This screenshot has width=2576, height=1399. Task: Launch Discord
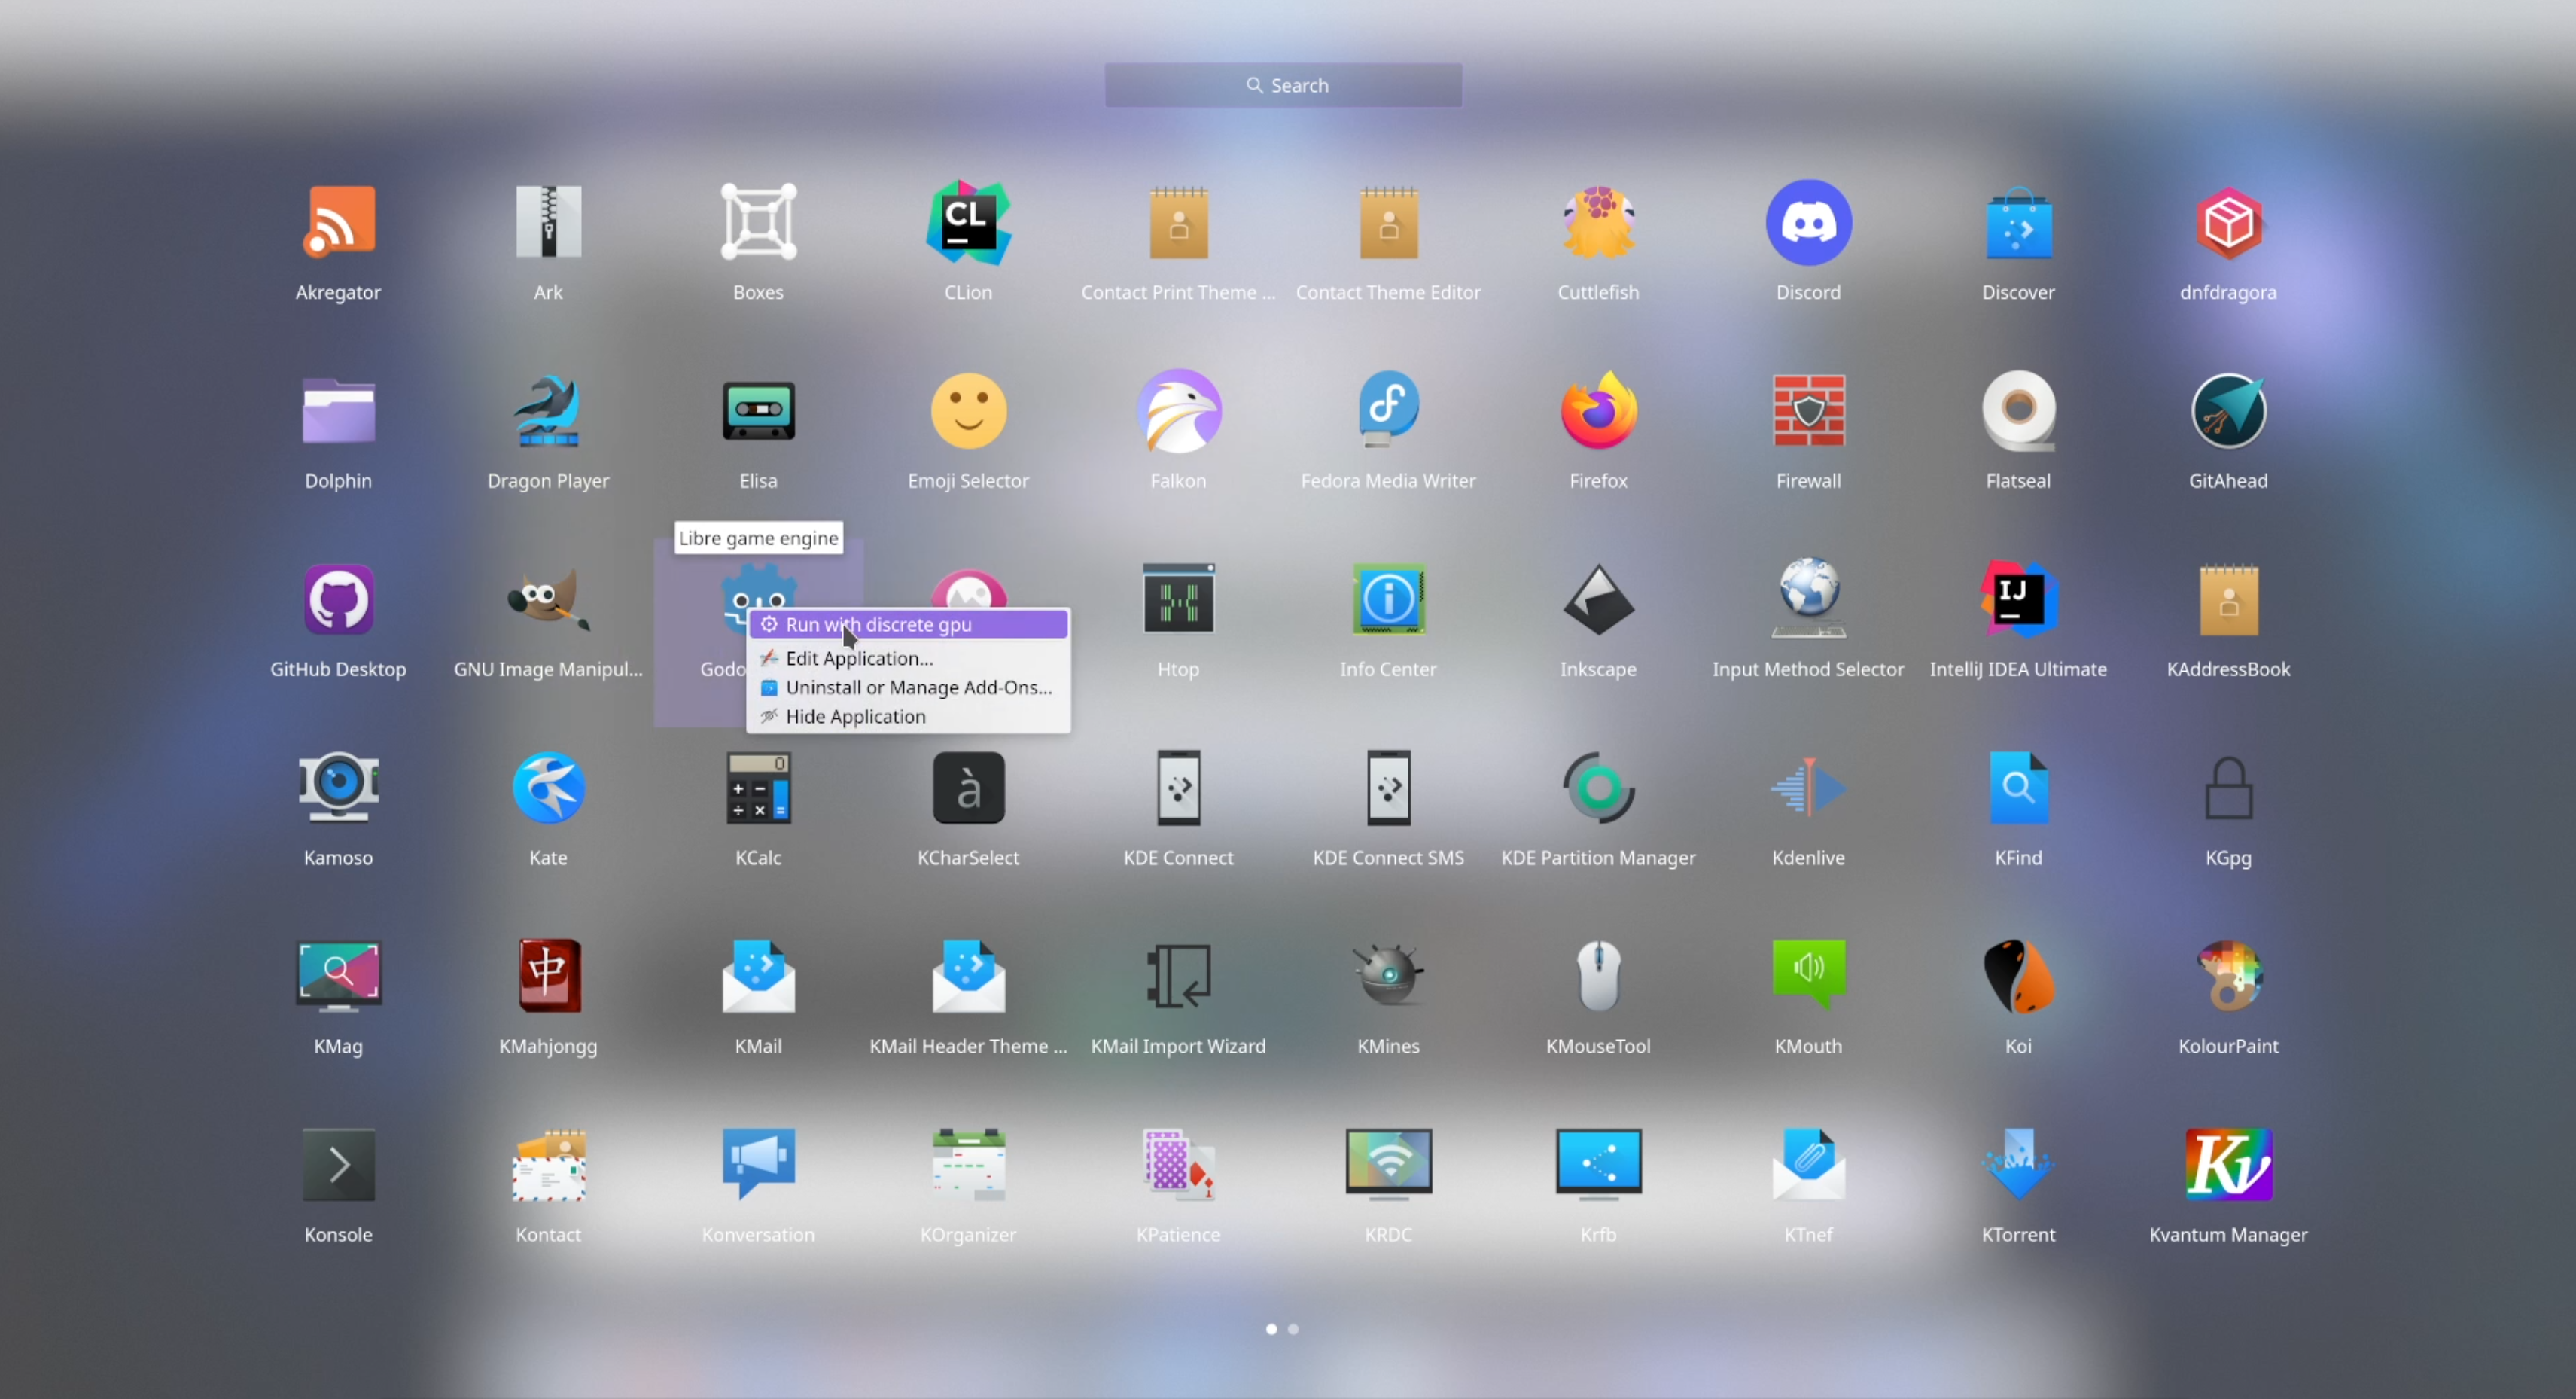point(1808,222)
